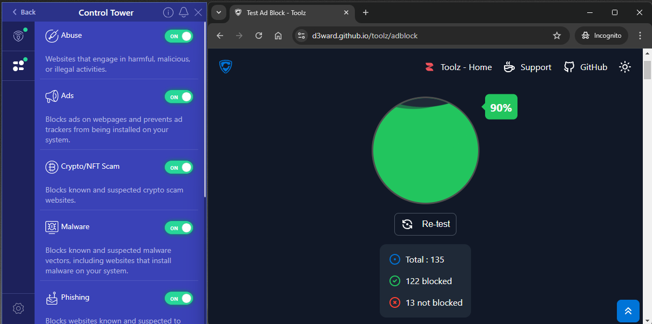
Task: Click the Crypto/NFT Scam bitcoin icon
Action: 52,167
